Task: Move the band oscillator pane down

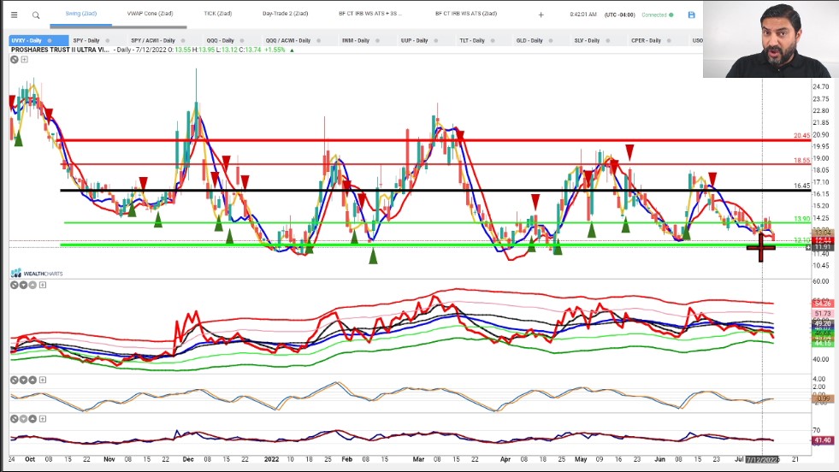Action: [24, 286]
